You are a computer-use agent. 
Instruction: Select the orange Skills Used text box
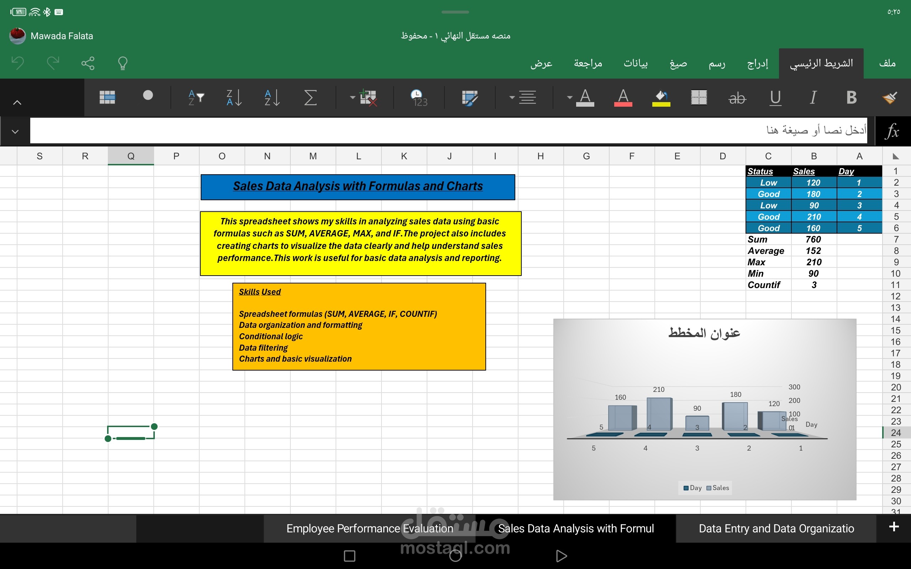coord(359,327)
